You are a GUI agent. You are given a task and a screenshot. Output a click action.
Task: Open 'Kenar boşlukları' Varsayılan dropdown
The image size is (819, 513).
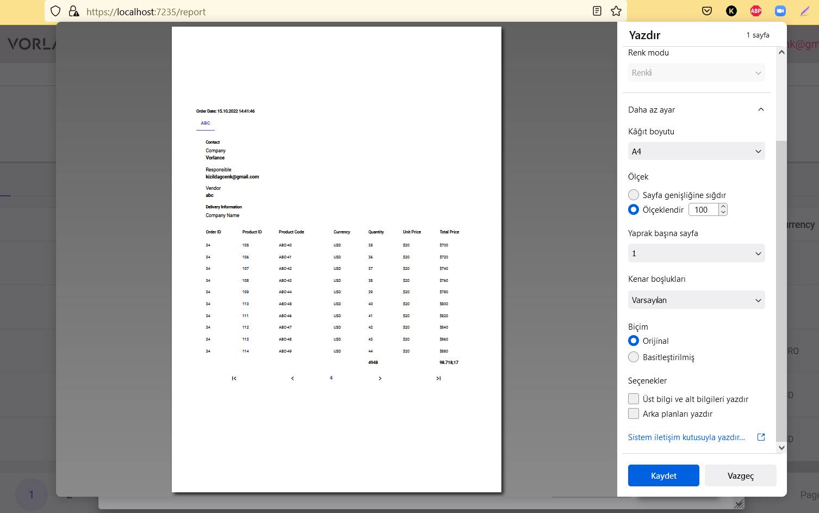point(696,300)
